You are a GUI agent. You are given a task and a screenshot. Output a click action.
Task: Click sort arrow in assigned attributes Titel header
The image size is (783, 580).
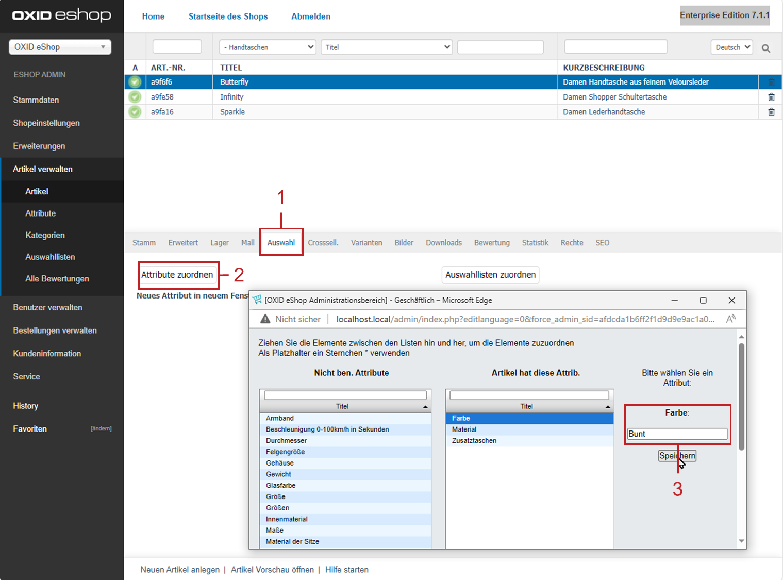(608, 407)
